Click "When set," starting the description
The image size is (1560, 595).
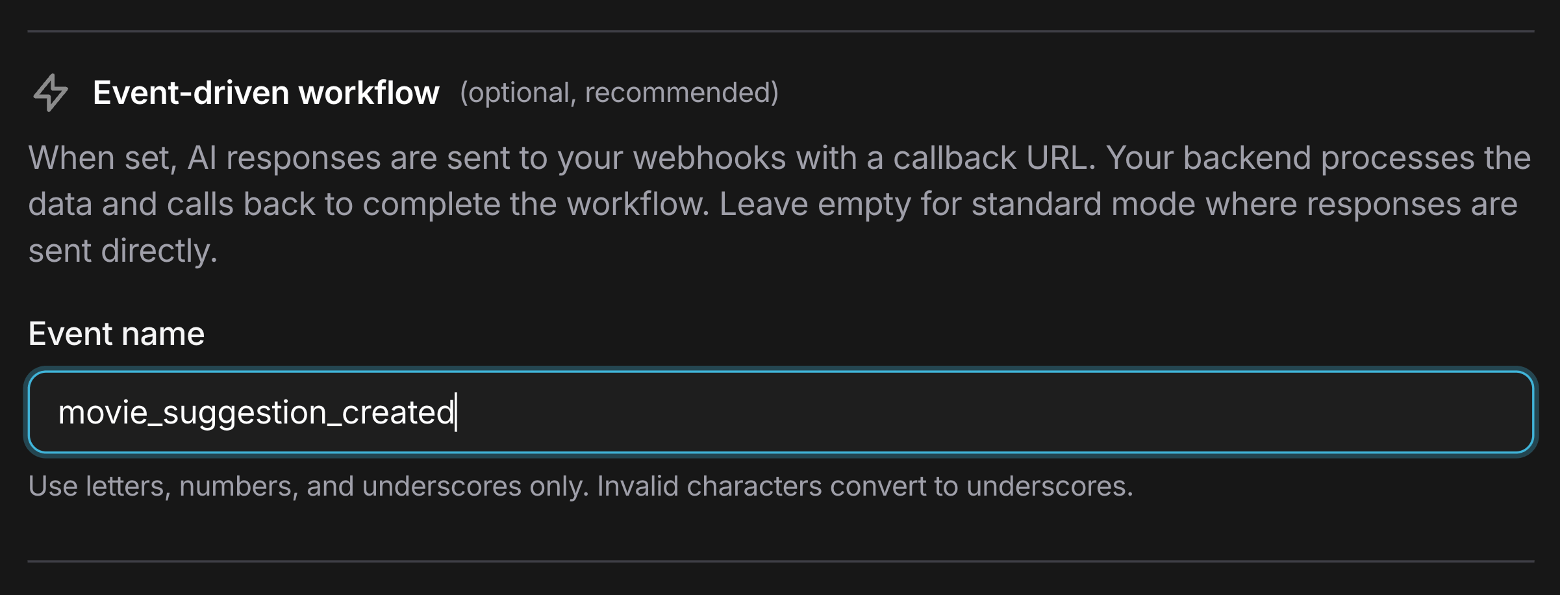[x=103, y=158]
